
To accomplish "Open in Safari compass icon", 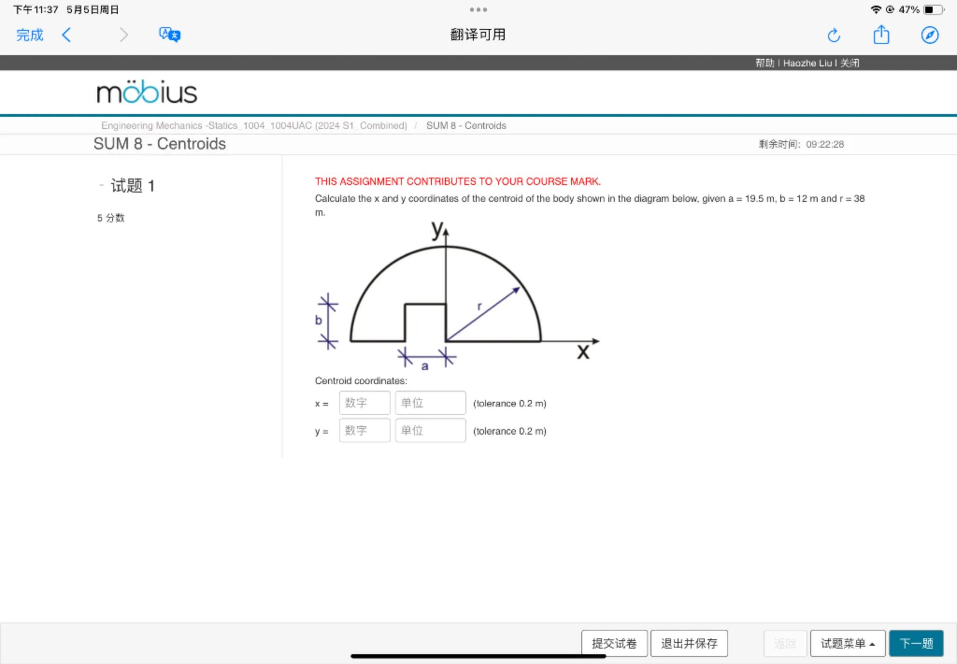I will click(x=929, y=35).
